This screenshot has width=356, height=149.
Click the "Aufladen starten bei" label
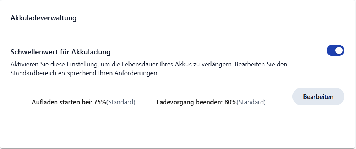coord(62,103)
